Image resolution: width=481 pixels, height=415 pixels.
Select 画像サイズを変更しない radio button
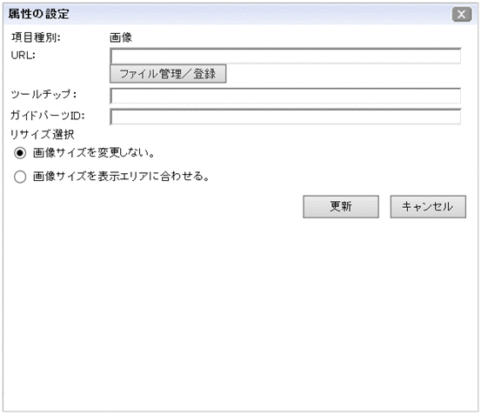click(x=20, y=153)
